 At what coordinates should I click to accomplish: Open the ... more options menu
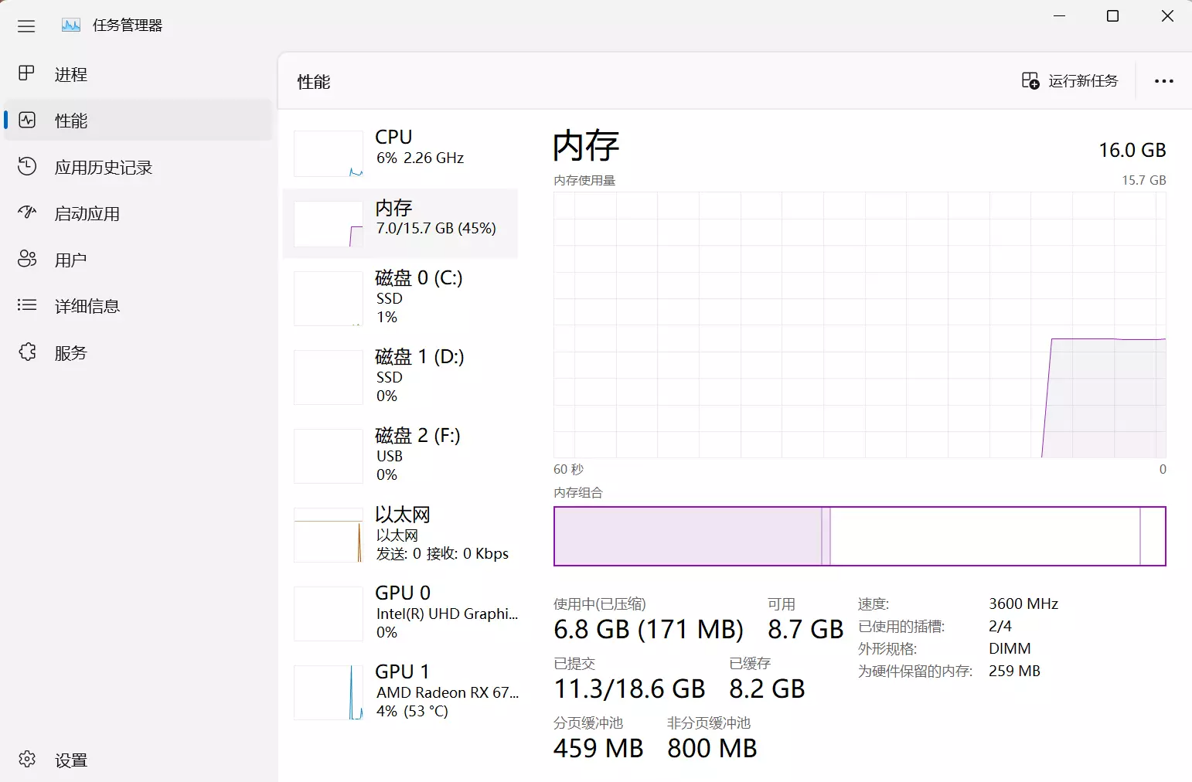coord(1164,80)
